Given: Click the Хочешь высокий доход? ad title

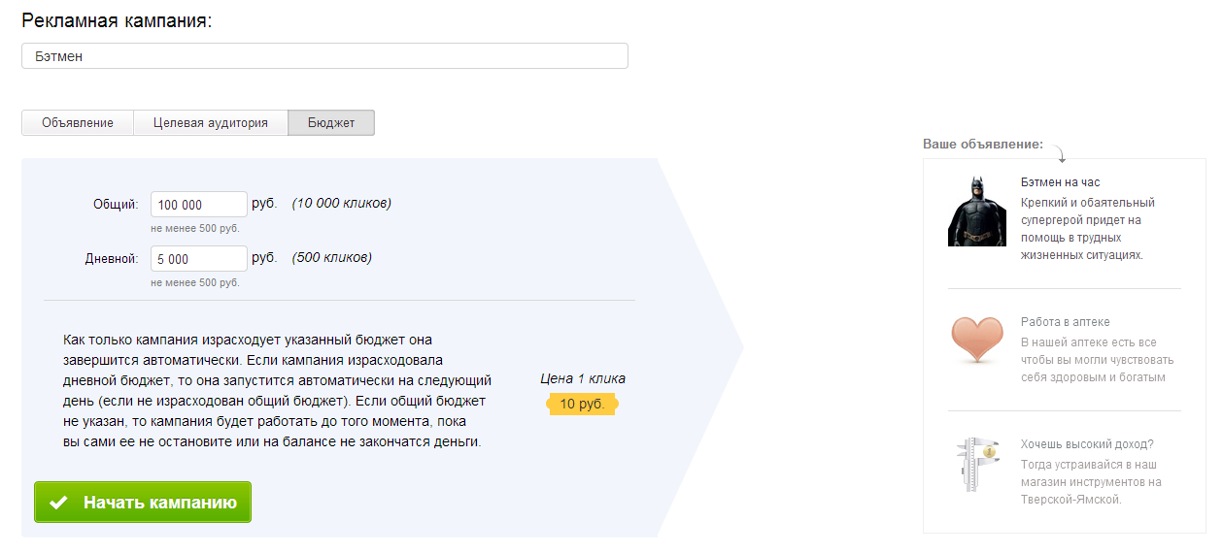Looking at the screenshot, I should click(x=1087, y=444).
